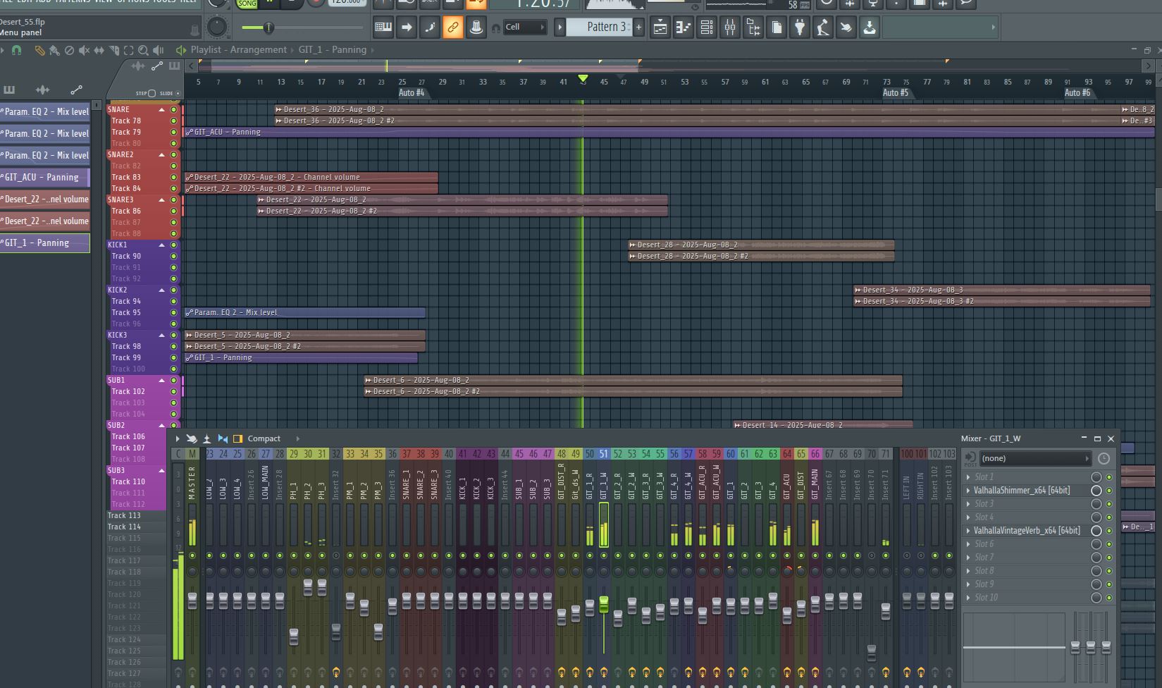Open the Piano roll from toolbar

(x=683, y=27)
